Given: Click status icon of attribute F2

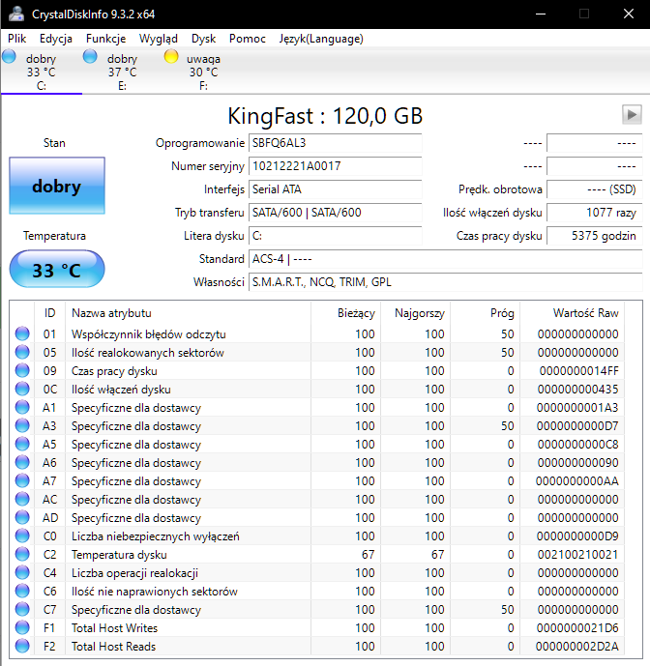Looking at the screenshot, I should point(22,646).
